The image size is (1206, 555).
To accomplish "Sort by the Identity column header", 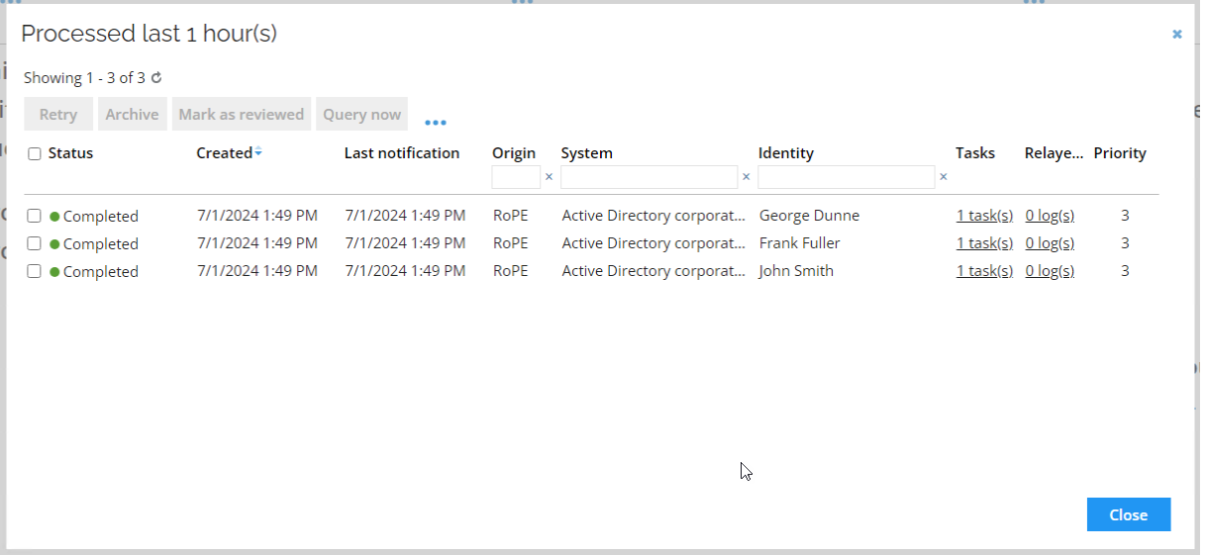I will (786, 153).
